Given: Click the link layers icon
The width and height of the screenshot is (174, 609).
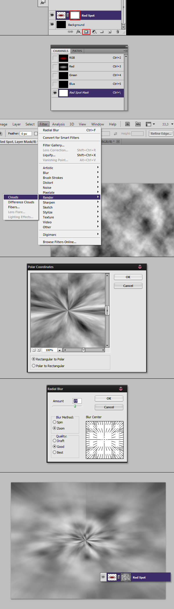Looking at the screenshot, I should click(x=70, y=32).
